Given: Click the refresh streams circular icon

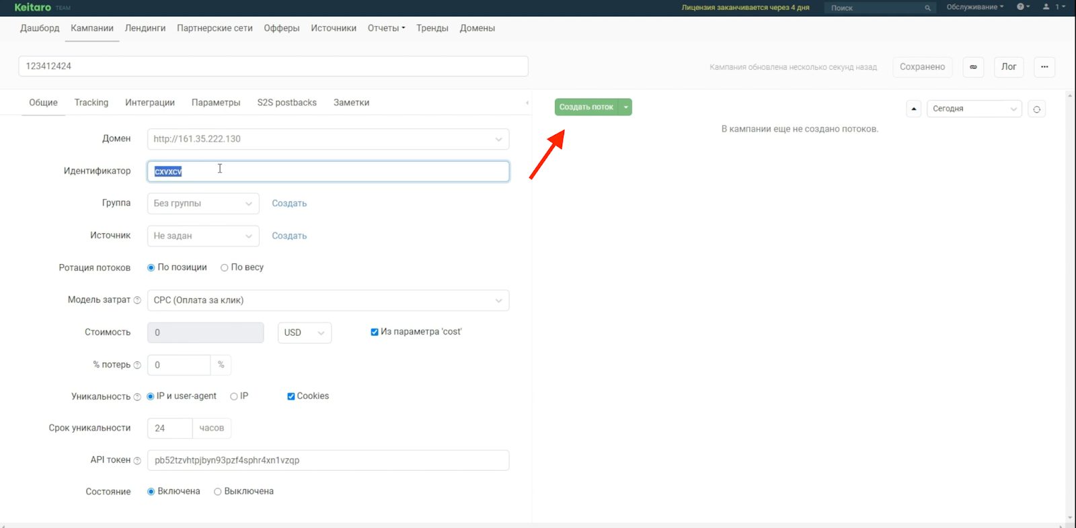Looking at the screenshot, I should click(1037, 109).
